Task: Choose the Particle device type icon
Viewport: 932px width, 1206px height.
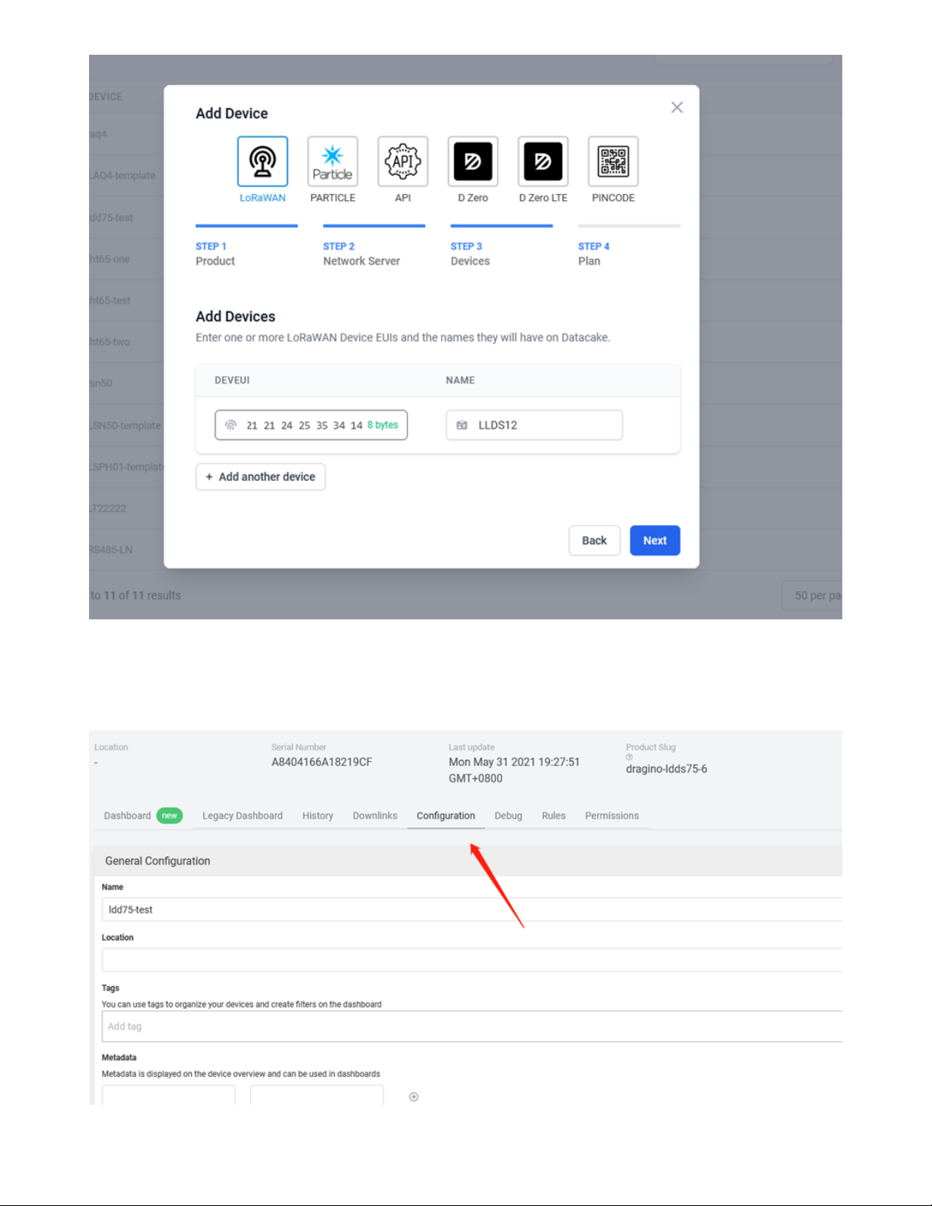Action: tap(332, 161)
